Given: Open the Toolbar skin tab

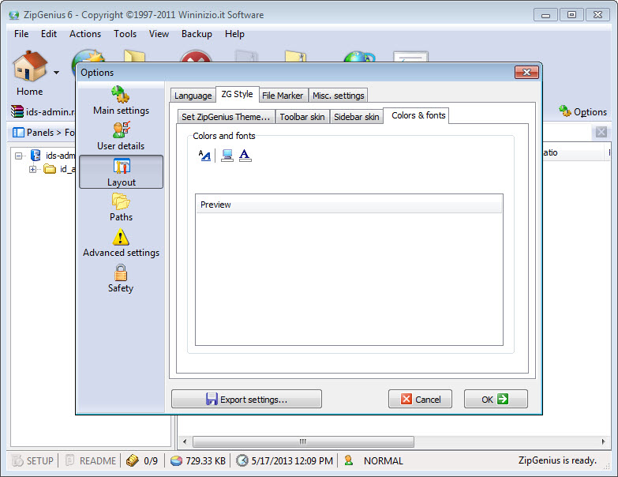Looking at the screenshot, I should point(302,117).
